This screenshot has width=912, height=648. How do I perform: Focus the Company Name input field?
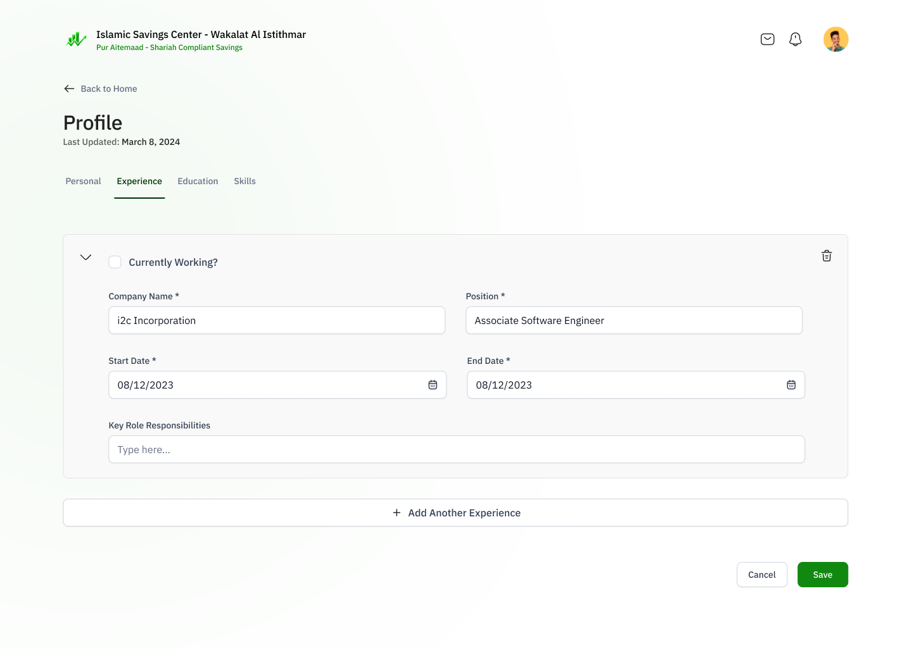277,320
